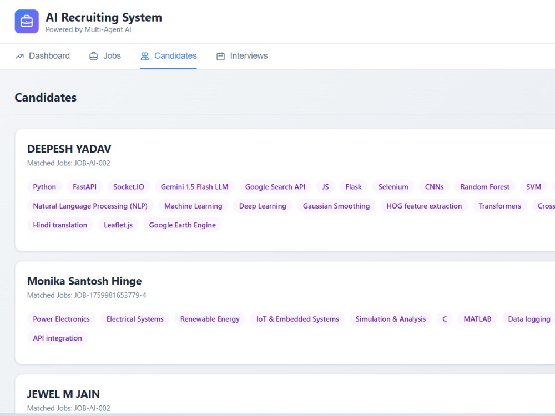555x416 pixels.
Task: Select the Renewable Energy skill tag
Action: pyautogui.click(x=210, y=319)
